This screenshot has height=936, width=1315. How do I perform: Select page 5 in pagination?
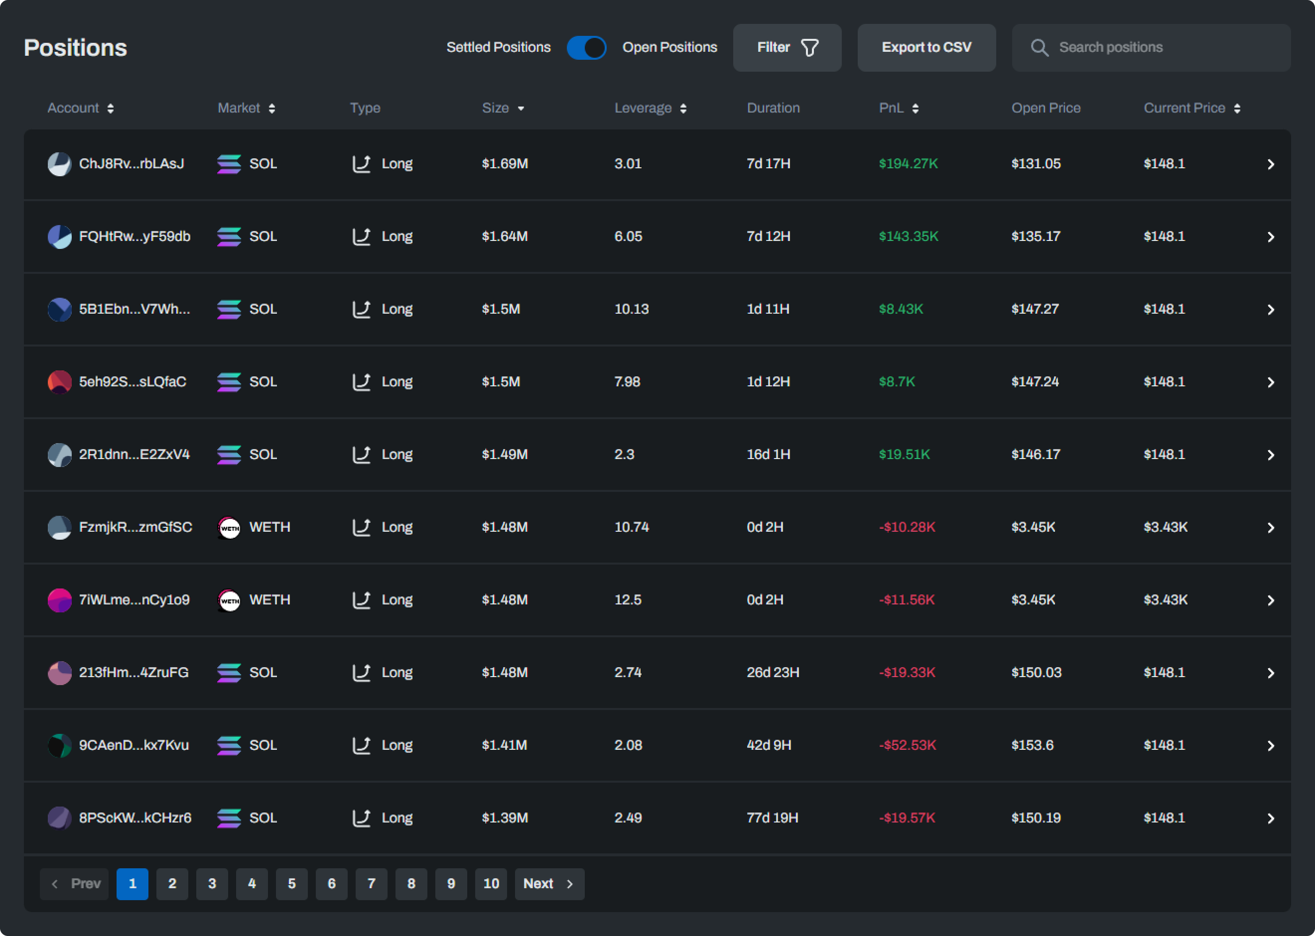292,884
